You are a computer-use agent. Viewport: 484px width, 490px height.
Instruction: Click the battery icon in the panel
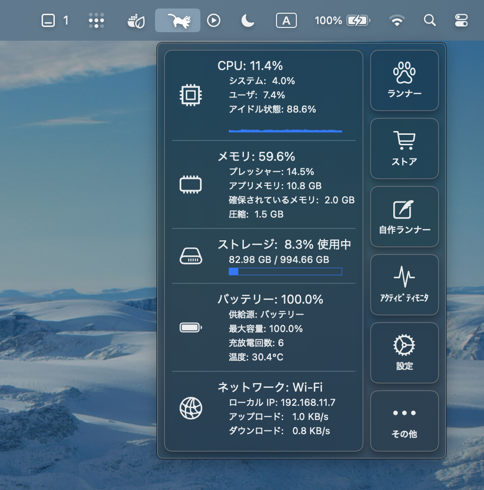point(191,327)
